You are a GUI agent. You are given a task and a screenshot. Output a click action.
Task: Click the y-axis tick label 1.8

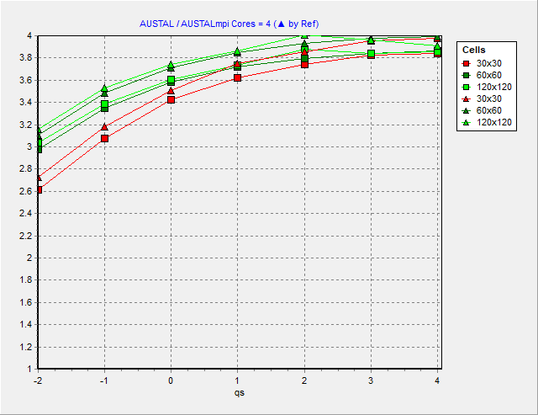(26, 280)
